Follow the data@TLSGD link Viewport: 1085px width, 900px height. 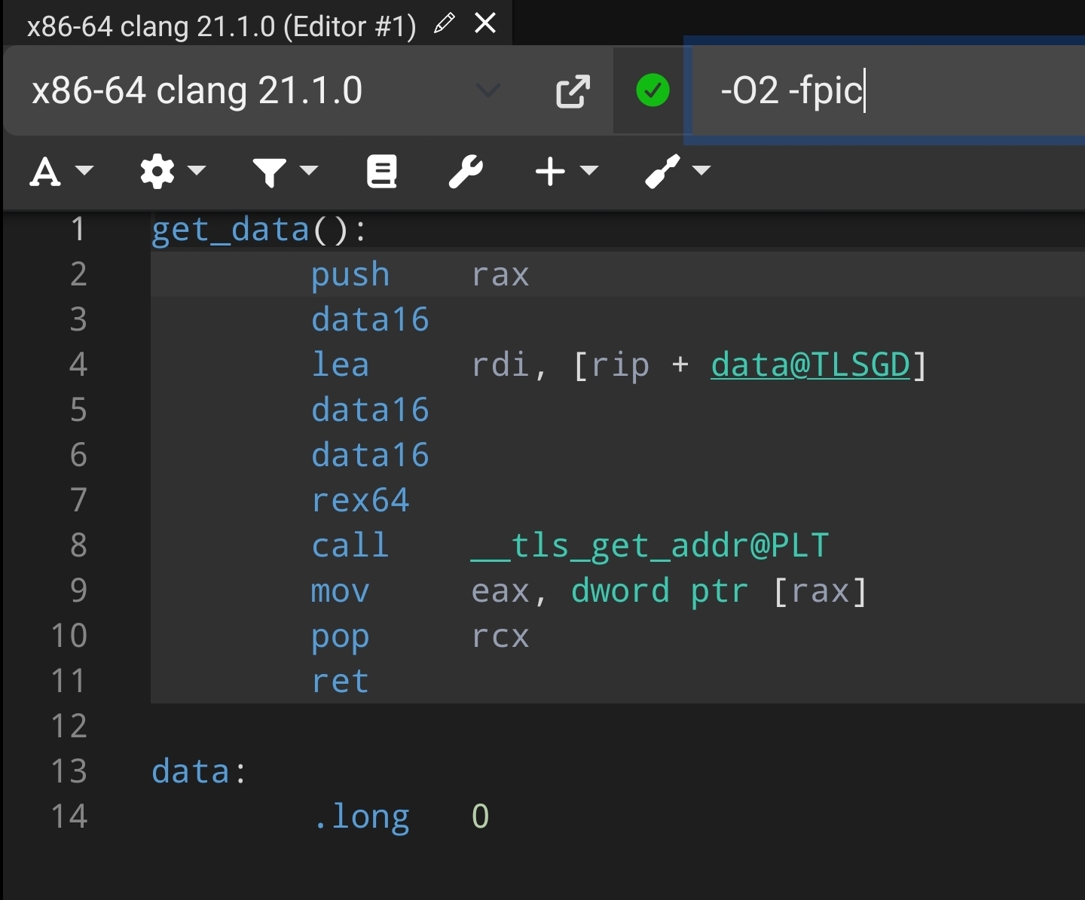(811, 365)
